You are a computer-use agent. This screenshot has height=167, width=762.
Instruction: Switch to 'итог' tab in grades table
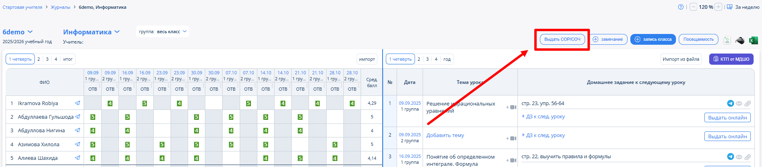click(68, 59)
